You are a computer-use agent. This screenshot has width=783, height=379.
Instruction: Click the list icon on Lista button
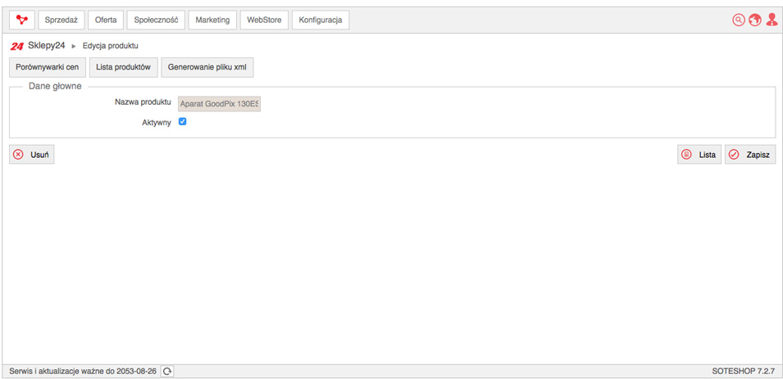pyautogui.click(x=687, y=155)
